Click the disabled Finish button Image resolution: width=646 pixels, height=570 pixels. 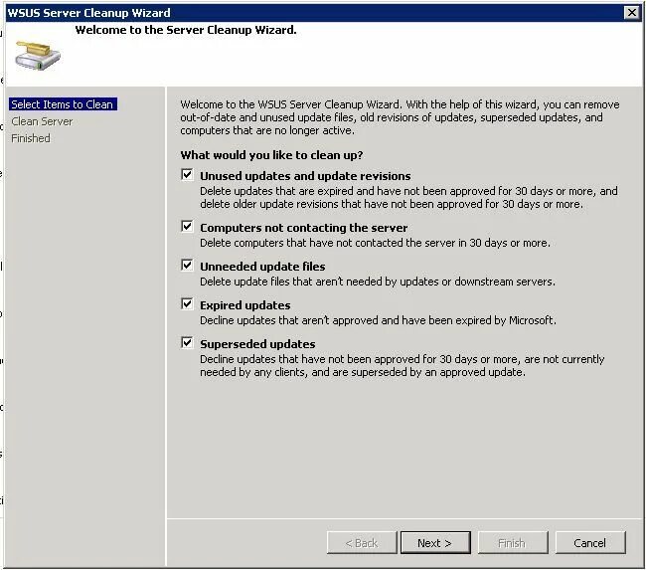(513, 543)
